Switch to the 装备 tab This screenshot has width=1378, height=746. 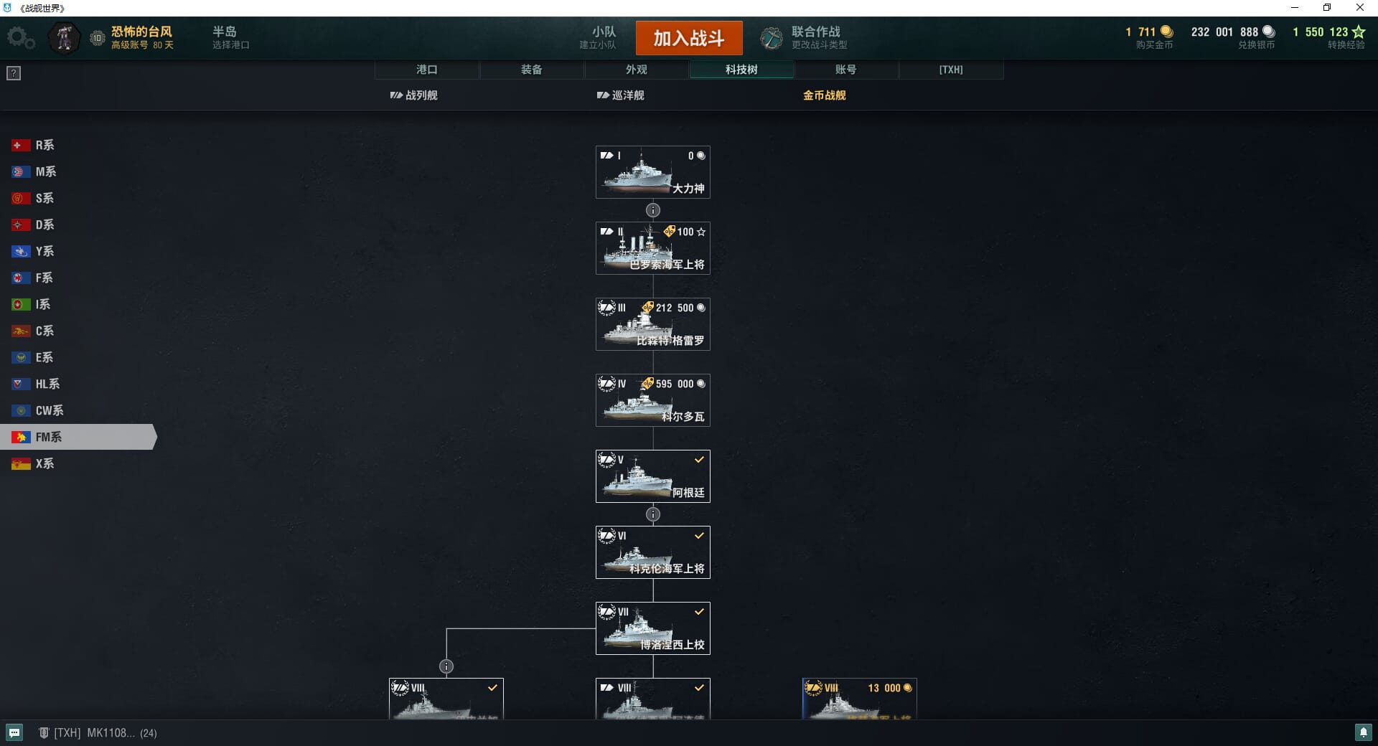pos(532,70)
